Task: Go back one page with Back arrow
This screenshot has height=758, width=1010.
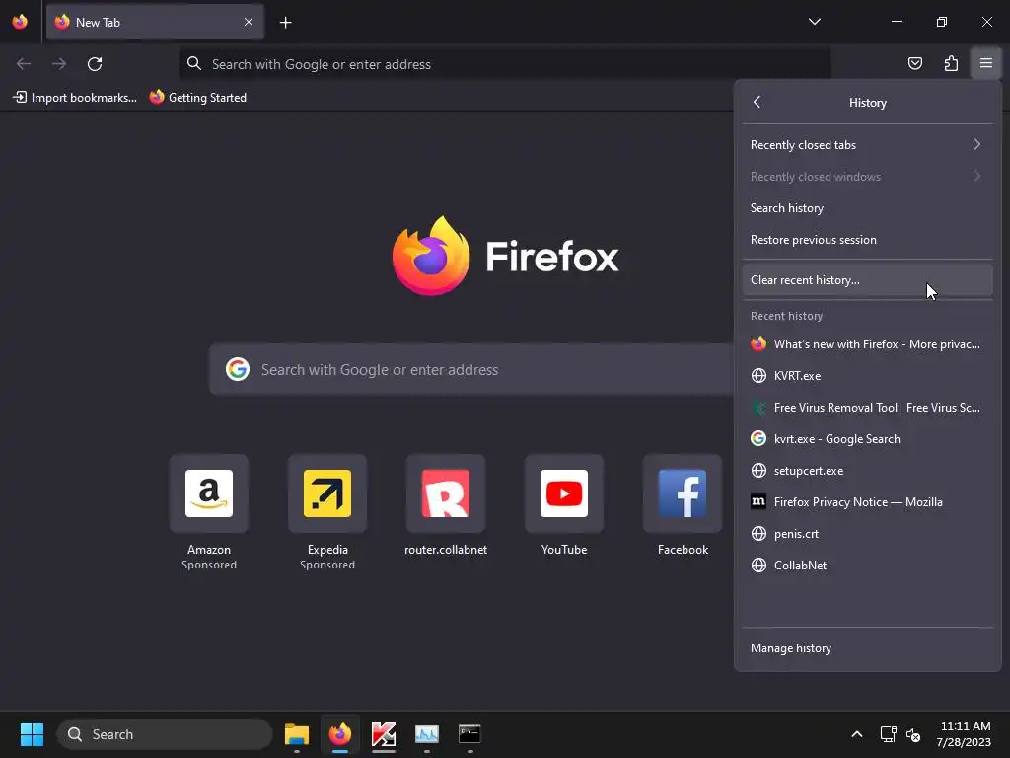Action: pyautogui.click(x=24, y=64)
